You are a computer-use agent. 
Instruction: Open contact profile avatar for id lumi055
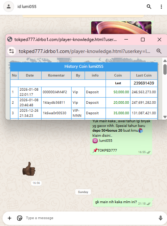click(x=9, y=7)
